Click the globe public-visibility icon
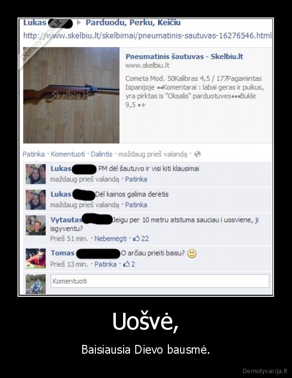292x378 pixels. (x=198, y=154)
